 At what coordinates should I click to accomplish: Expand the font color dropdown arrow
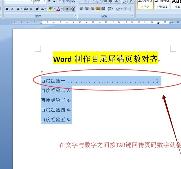click(62, 9)
